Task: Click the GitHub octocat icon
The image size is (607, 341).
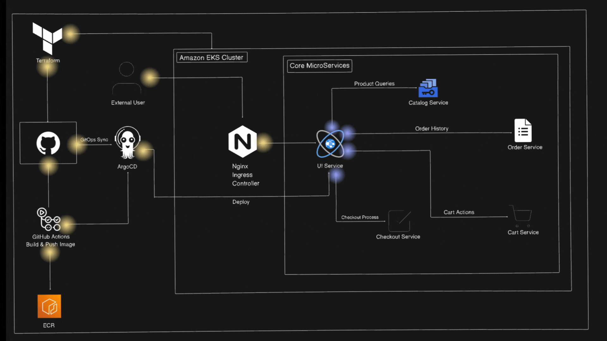Action: pos(48,143)
